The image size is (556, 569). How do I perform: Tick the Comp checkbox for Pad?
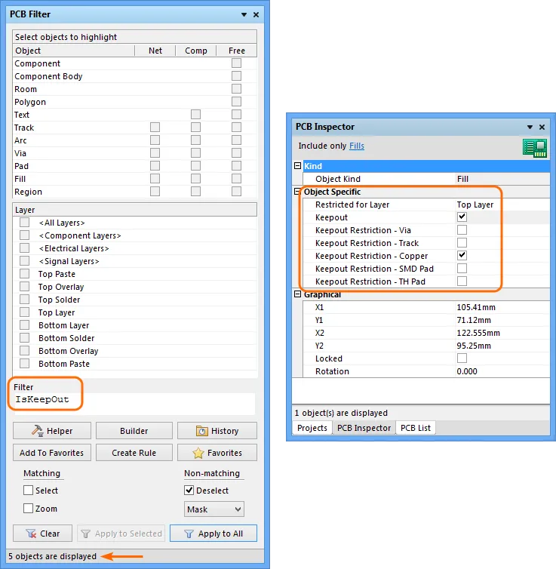(196, 166)
